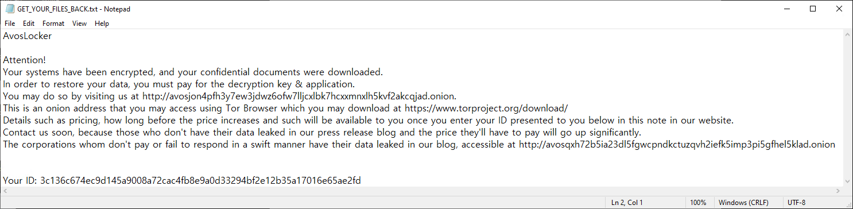Click the avosjon4pfh3y7ew onion address text
The image size is (853, 209).
tap(298, 96)
